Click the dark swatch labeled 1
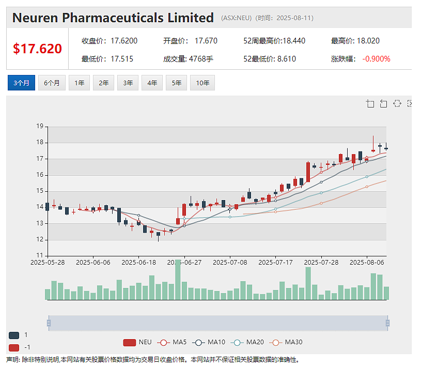Screen dimensions: 421x367 click(x=14, y=335)
